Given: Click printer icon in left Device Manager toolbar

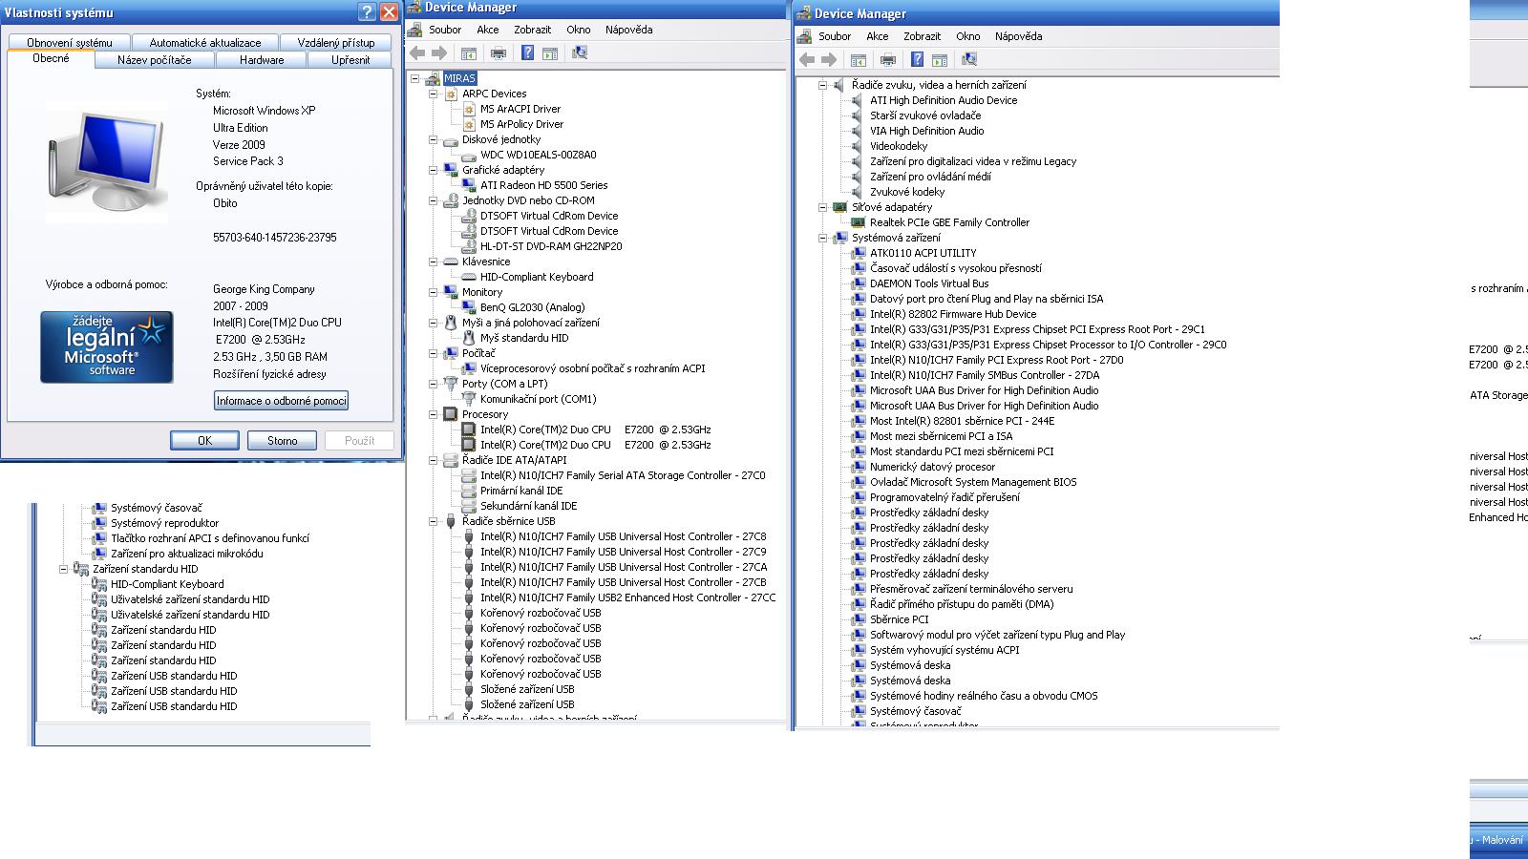Looking at the screenshot, I should pyautogui.click(x=499, y=53).
